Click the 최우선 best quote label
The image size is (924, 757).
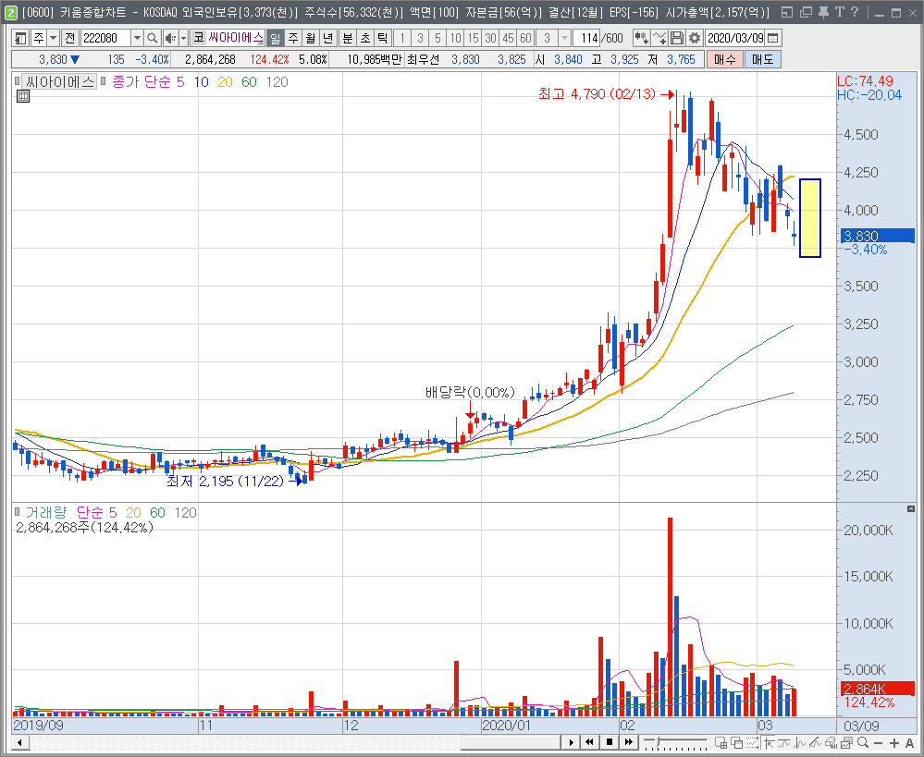pyautogui.click(x=423, y=59)
